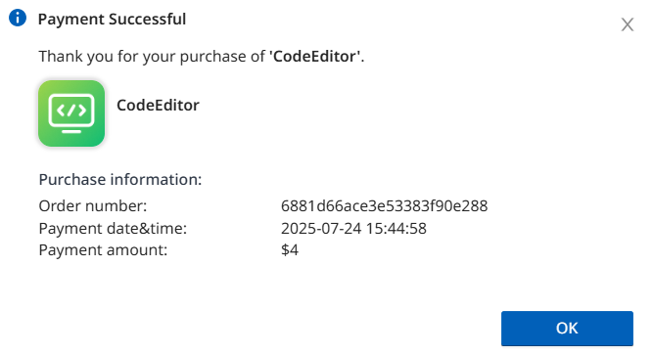Click the letter i inside the info circle
This screenshot has height=355, width=653.
[18, 18]
